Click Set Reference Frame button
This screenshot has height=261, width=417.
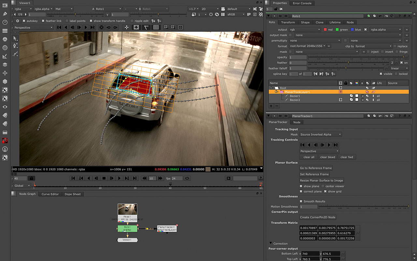point(314,174)
